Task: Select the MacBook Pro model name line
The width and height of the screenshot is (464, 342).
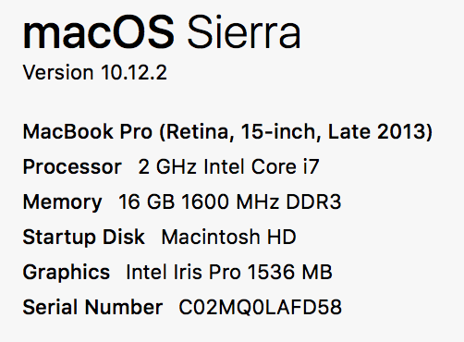Action: [x=227, y=132]
